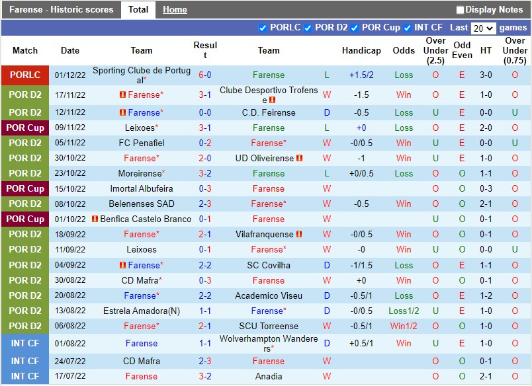Switch to the Home tab
The image size is (532, 386).
(x=175, y=9)
